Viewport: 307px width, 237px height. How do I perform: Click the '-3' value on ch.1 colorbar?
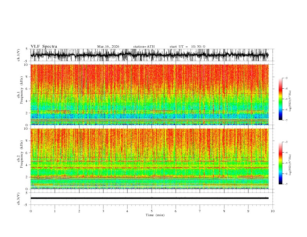pos(286,78)
